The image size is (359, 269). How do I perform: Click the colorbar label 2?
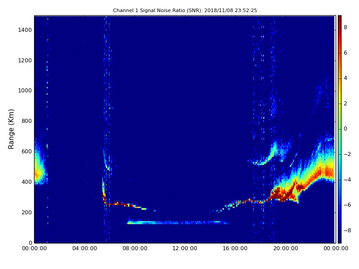(x=346, y=104)
